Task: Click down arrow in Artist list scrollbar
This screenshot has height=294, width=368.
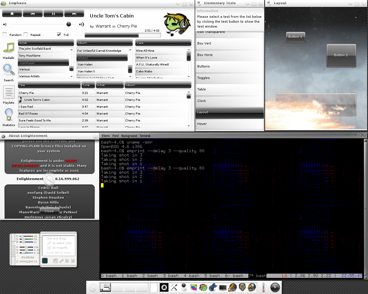Action: tap(71, 76)
